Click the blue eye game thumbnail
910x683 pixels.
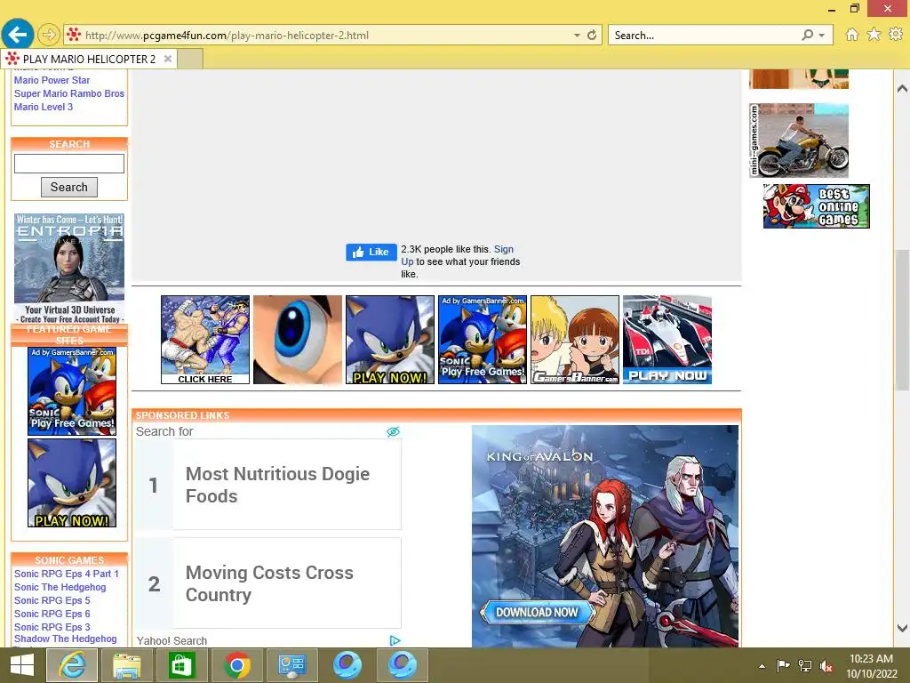click(x=298, y=340)
